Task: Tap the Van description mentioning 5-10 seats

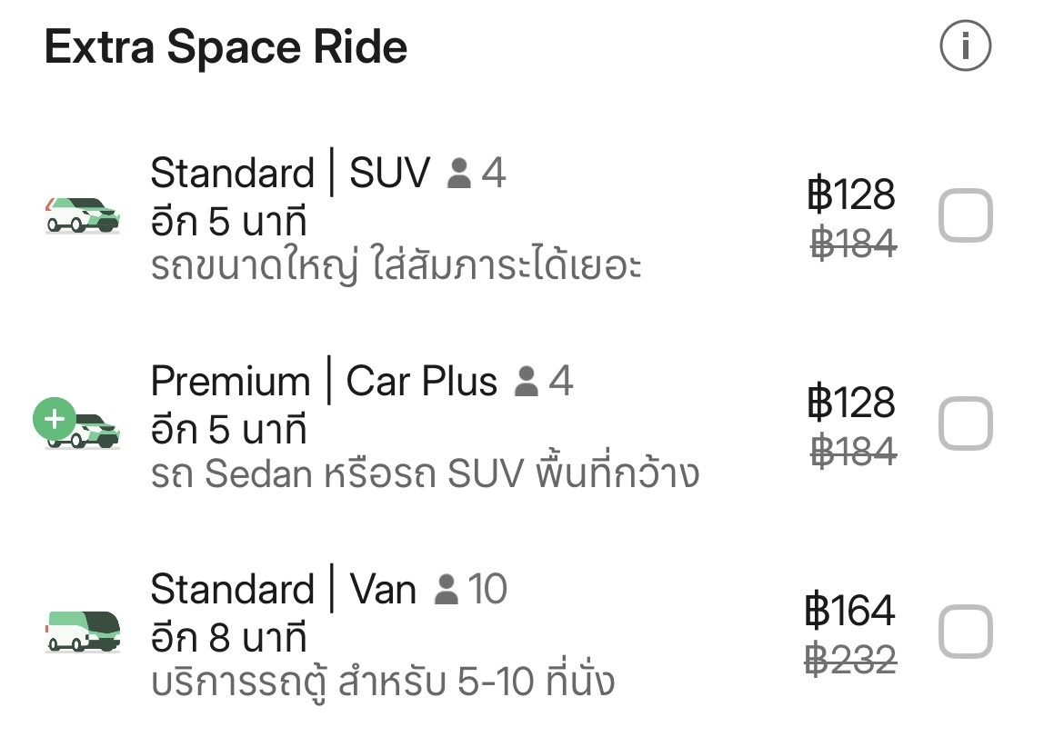Action: click(x=382, y=681)
